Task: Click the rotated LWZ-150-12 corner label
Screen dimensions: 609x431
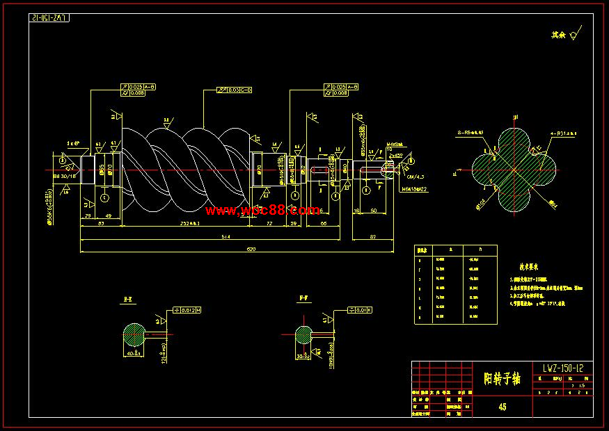Action: pyautogui.click(x=49, y=18)
